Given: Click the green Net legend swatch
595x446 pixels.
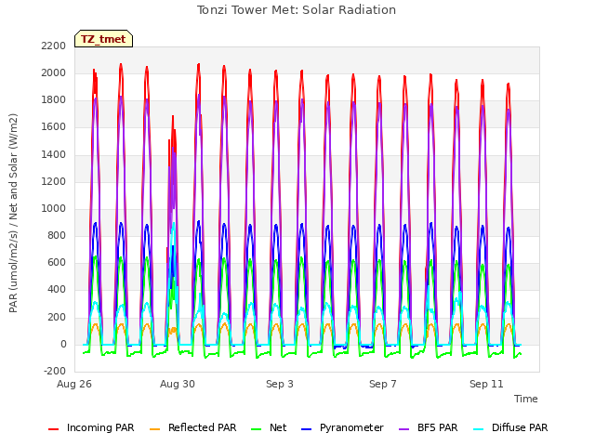Looking at the screenshot, I should click(x=257, y=429).
